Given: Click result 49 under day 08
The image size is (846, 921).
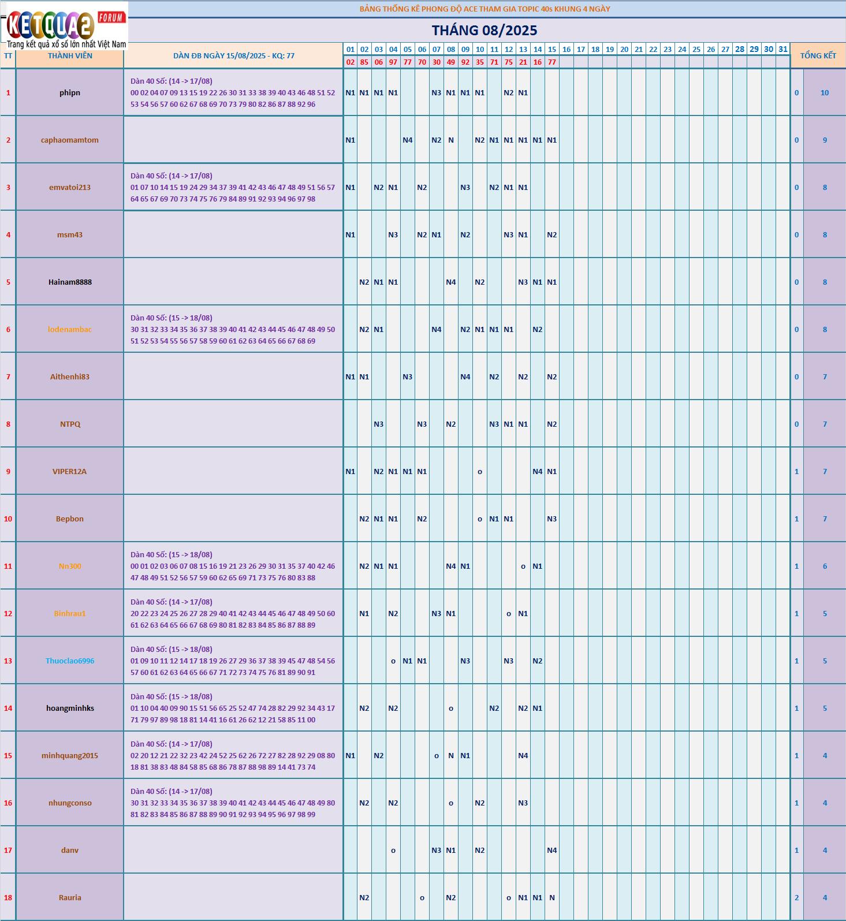Looking at the screenshot, I should pyautogui.click(x=451, y=62).
